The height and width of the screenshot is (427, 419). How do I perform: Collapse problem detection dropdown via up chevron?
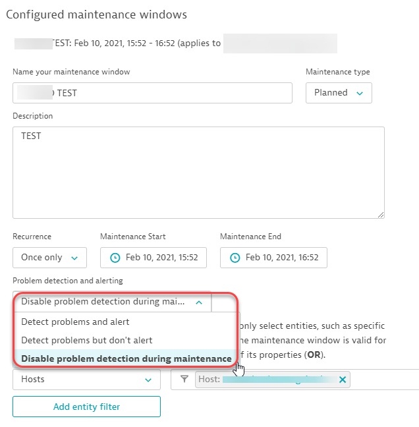[x=199, y=302]
